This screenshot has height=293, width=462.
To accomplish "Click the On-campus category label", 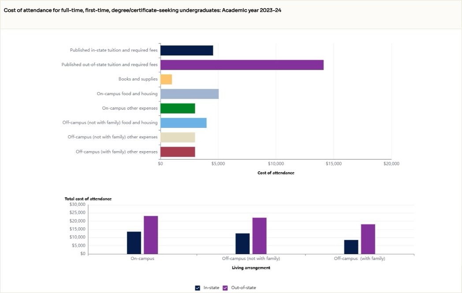I will point(142,259).
